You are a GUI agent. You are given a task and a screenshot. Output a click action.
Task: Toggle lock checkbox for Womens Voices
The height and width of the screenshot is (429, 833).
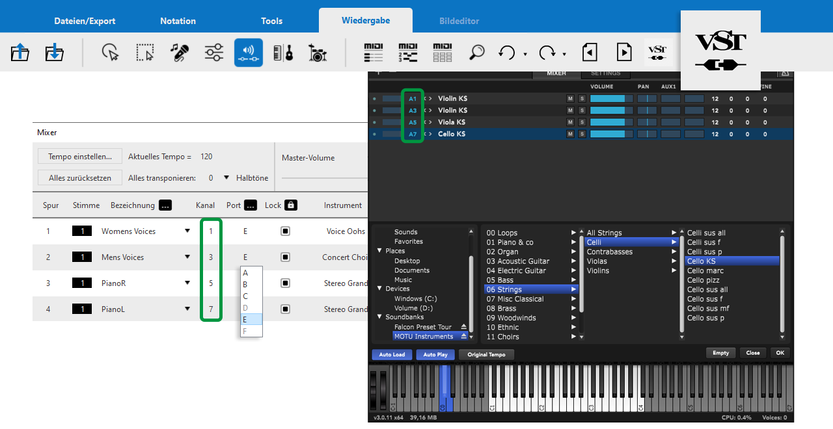pos(285,231)
